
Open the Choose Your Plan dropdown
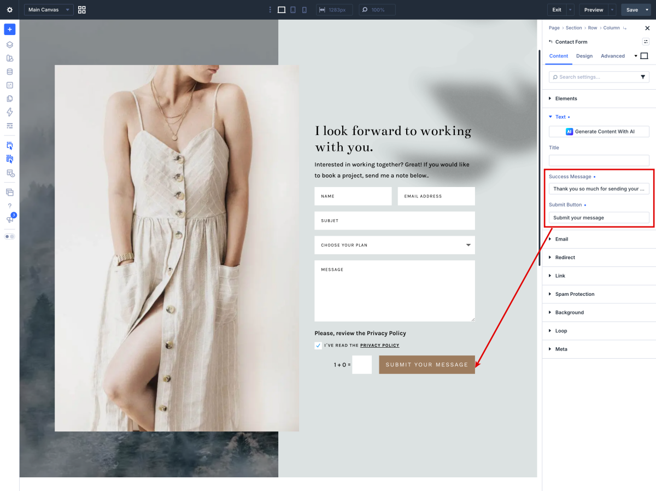pyautogui.click(x=395, y=245)
